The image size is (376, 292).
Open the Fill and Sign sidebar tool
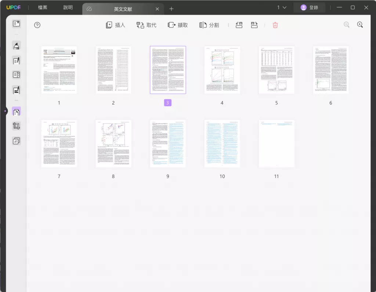16,90
